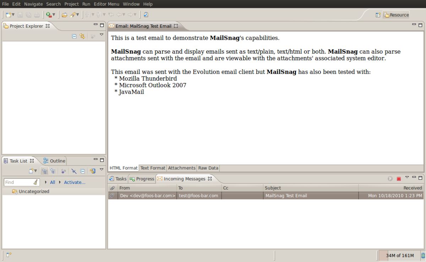The width and height of the screenshot is (426, 262).
Task: Open the Navigate menu
Action: coord(33,4)
